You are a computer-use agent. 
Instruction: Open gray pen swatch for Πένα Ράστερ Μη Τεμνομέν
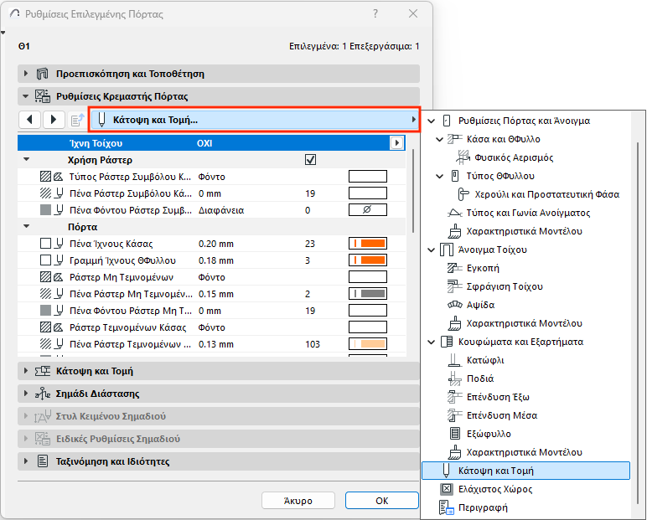[368, 294]
